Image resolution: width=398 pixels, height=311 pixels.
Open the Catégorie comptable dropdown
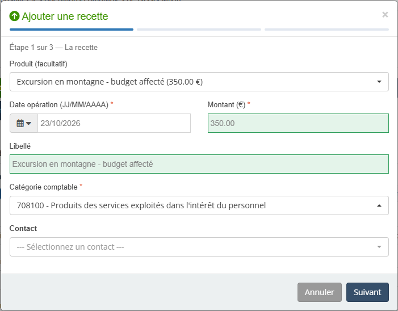(x=199, y=205)
